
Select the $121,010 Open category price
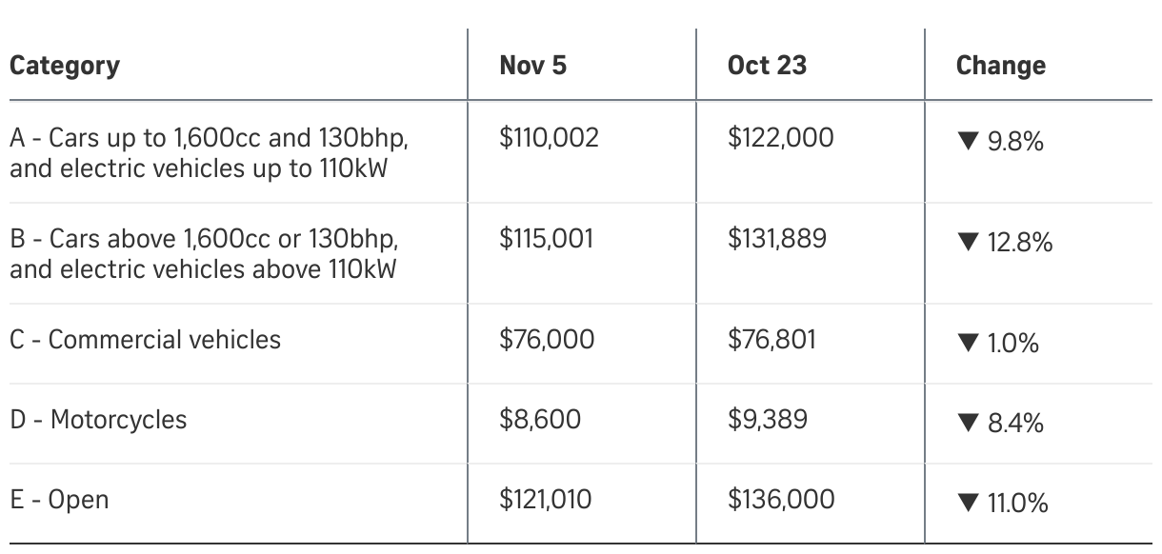coord(546,500)
